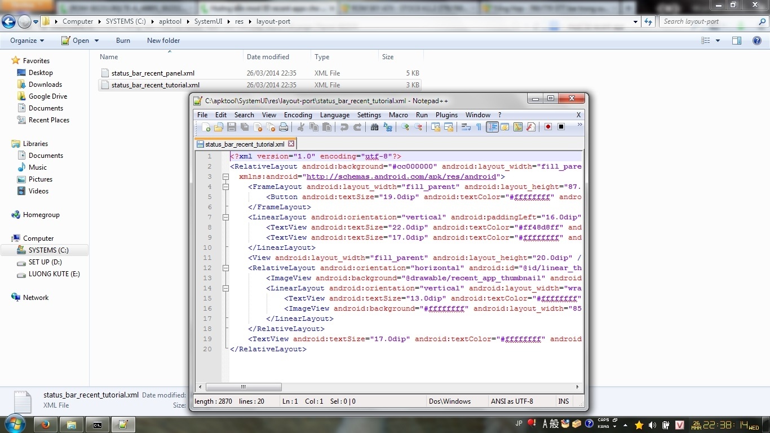Image resolution: width=770 pixels, height=433 pixels.
Task: Toggle the Explorer preview pane button
Action: pos(736,41)
